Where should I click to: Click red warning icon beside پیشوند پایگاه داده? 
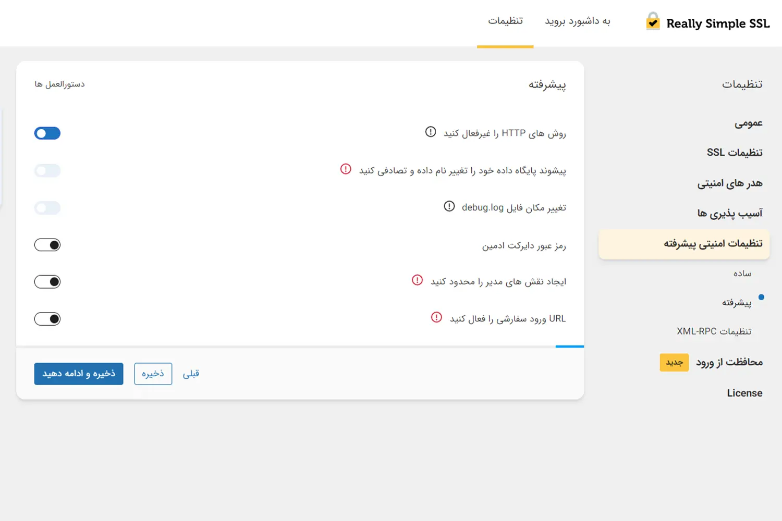[x=346, y=169]
